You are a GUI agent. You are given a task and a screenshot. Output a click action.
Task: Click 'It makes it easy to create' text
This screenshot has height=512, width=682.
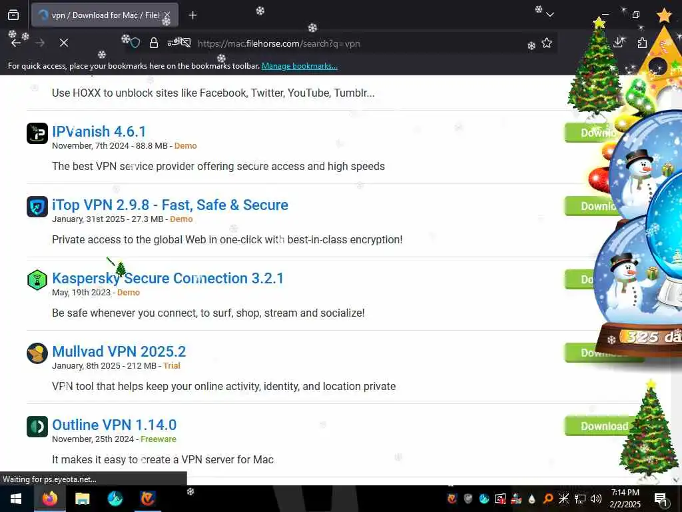coord(163,460)
